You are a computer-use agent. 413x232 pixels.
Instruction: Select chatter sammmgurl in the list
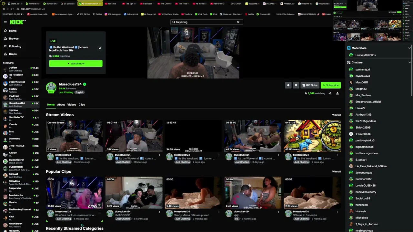[x=362, y=70]
